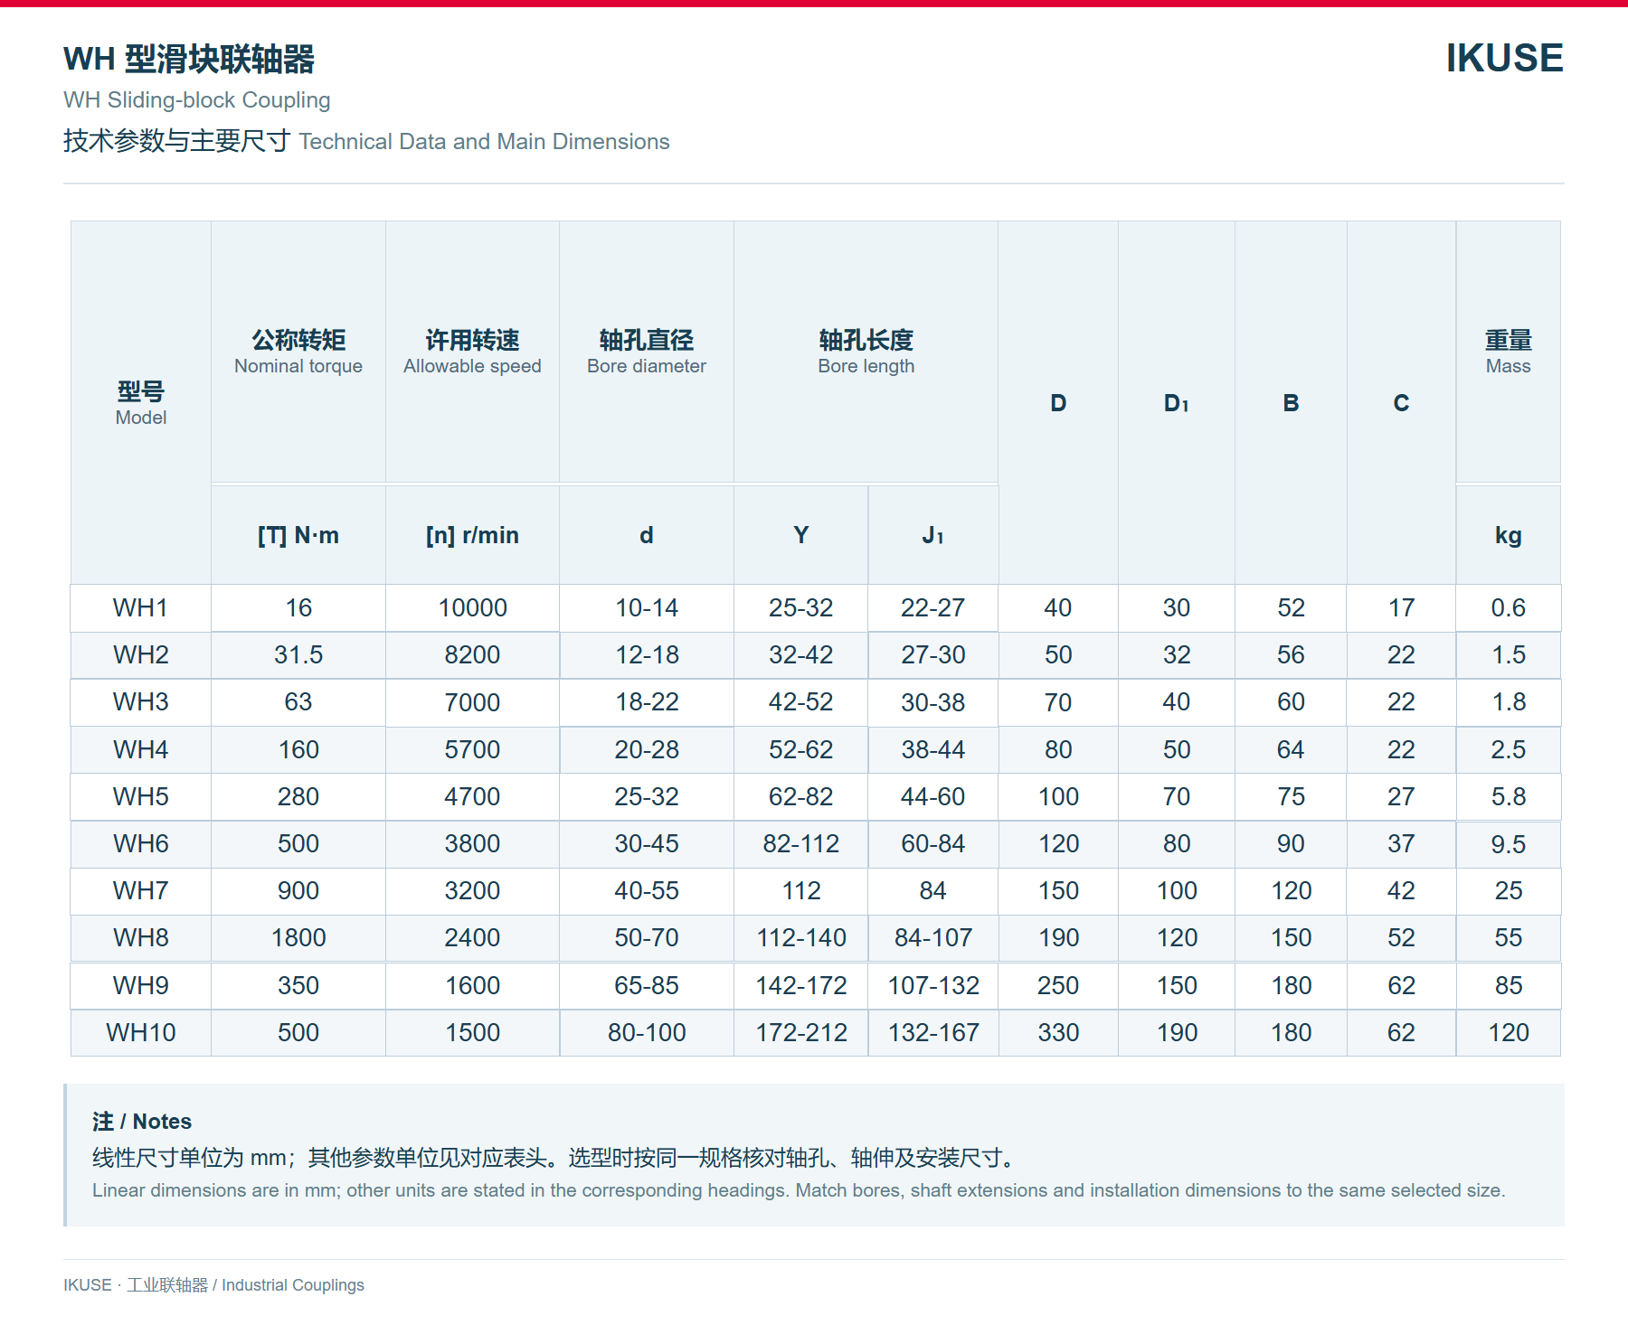Click the Technical Data and Main Dimensions heading
1628x1325 pixels.
[x=484, y=142]
